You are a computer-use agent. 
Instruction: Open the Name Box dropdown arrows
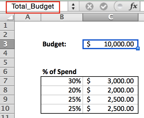[73, 6]
